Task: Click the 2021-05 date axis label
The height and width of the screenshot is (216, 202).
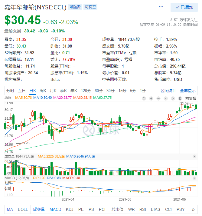Action: (x=125, y=199)
